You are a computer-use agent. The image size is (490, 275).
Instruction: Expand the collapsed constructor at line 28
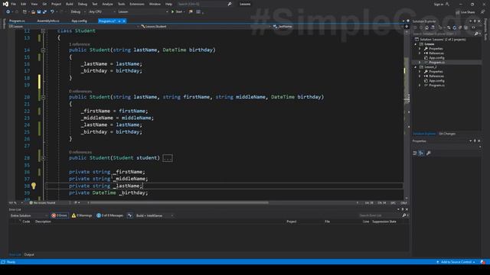coord(43,158)
